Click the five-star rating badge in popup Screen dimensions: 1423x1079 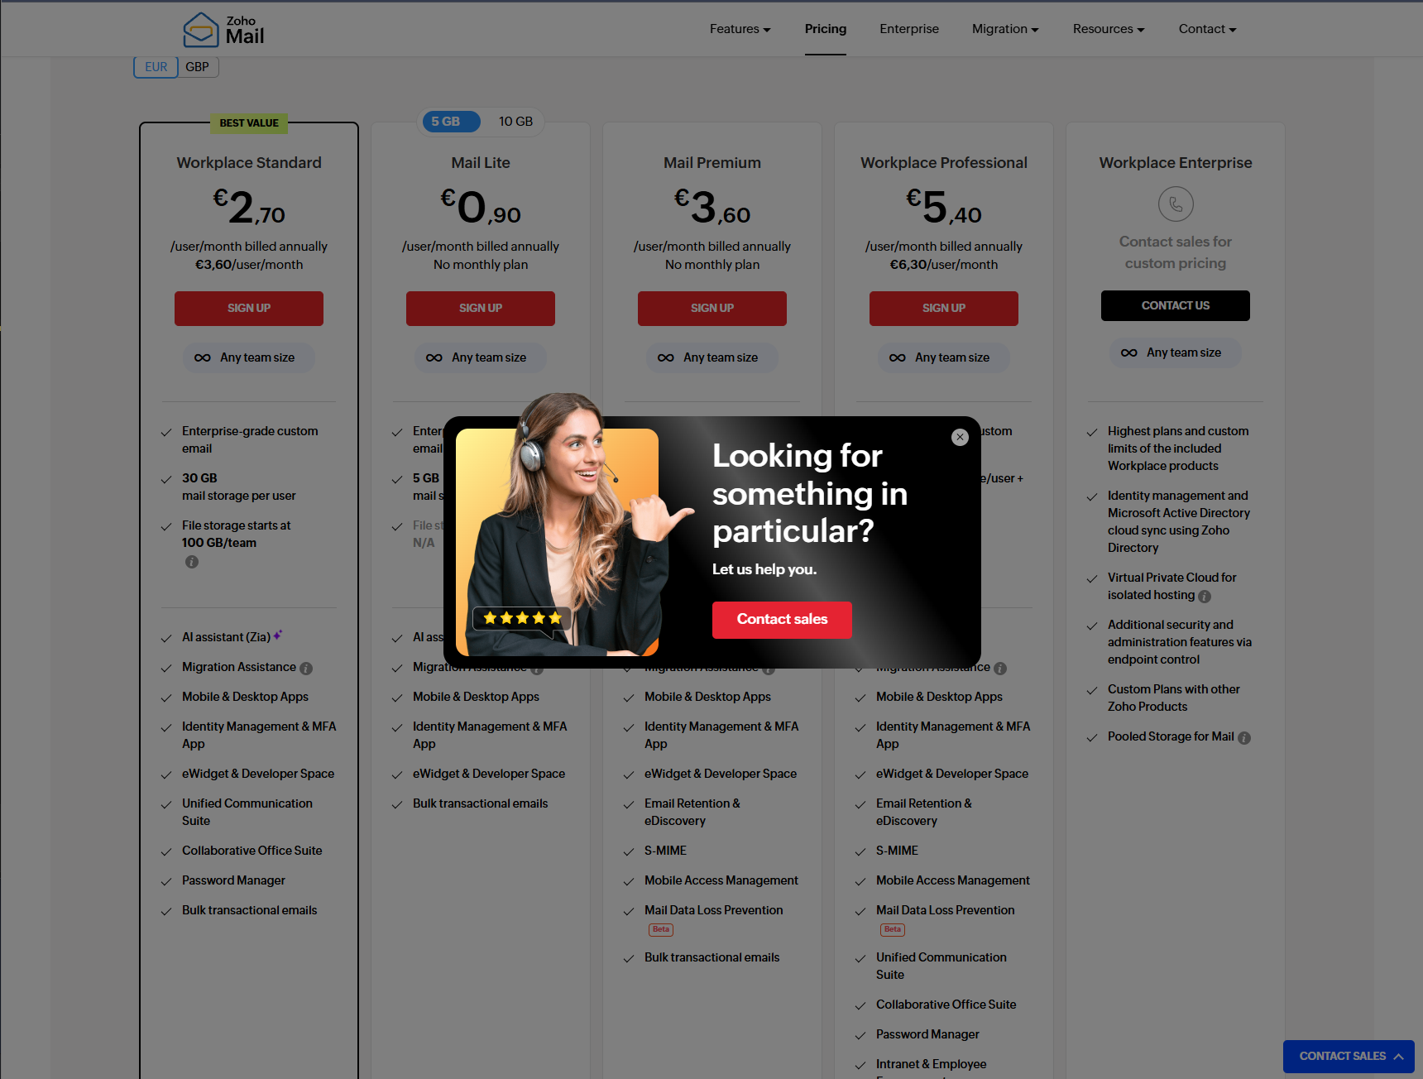pyautogui.click(x=522, y=618)
